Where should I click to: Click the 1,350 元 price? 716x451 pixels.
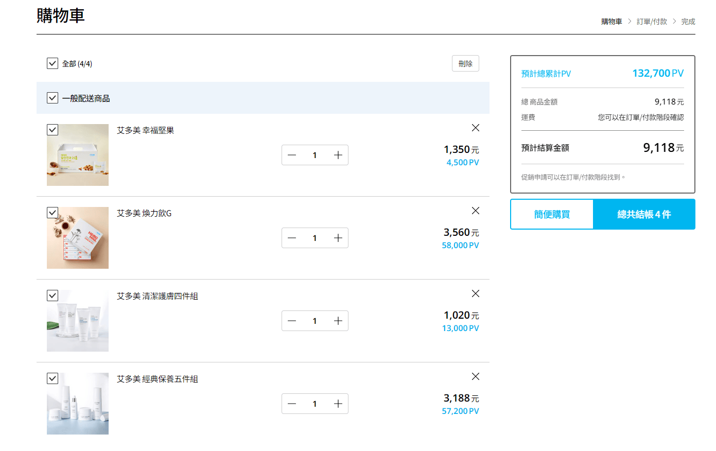461,149
